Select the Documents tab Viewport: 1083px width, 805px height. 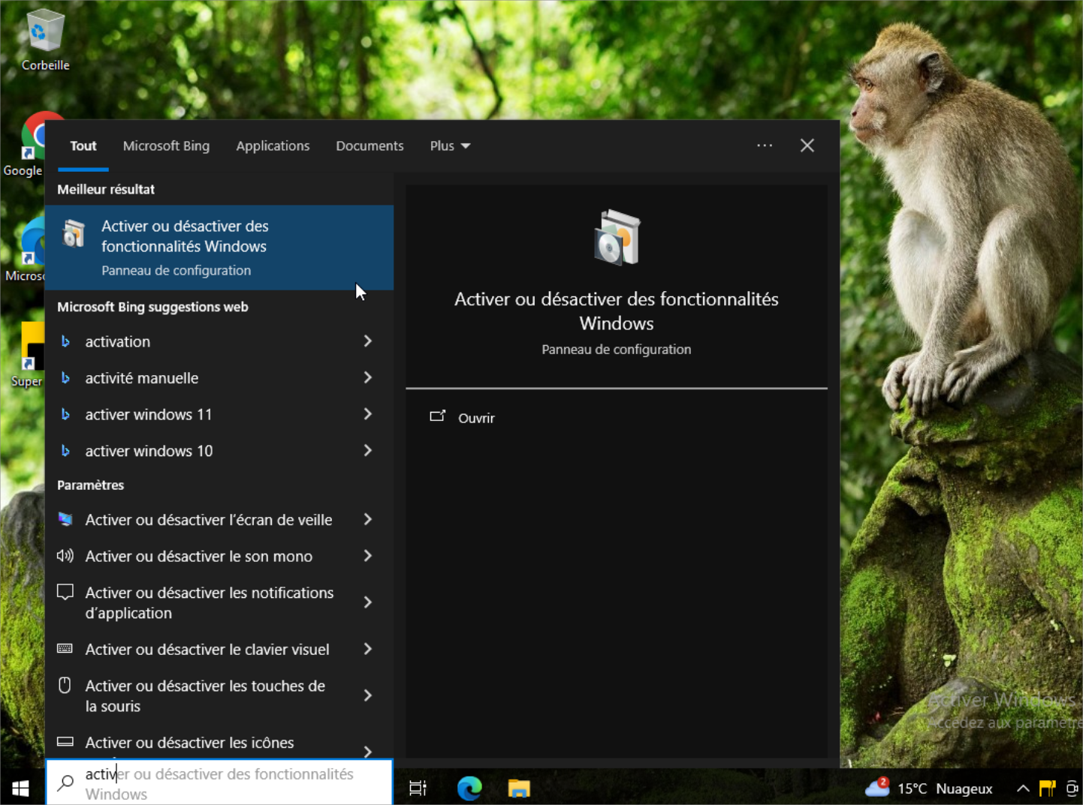click(x=370, y=146)
